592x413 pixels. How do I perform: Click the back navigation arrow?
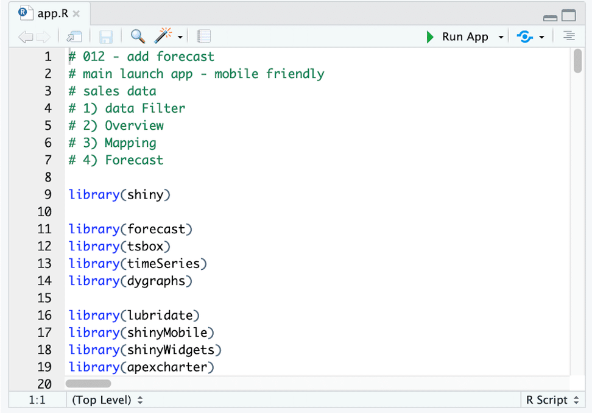coord(25,37)
